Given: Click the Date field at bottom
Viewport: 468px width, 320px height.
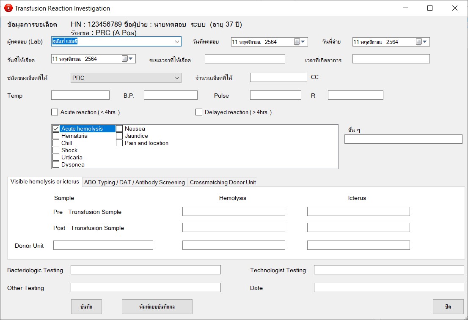Looking at the screenshot, I should tap(389, 287).
